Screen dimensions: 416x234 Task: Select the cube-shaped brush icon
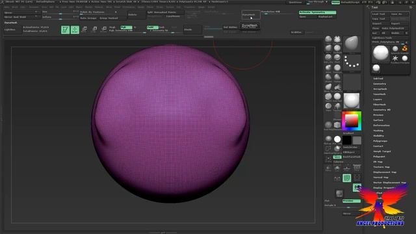337,125
